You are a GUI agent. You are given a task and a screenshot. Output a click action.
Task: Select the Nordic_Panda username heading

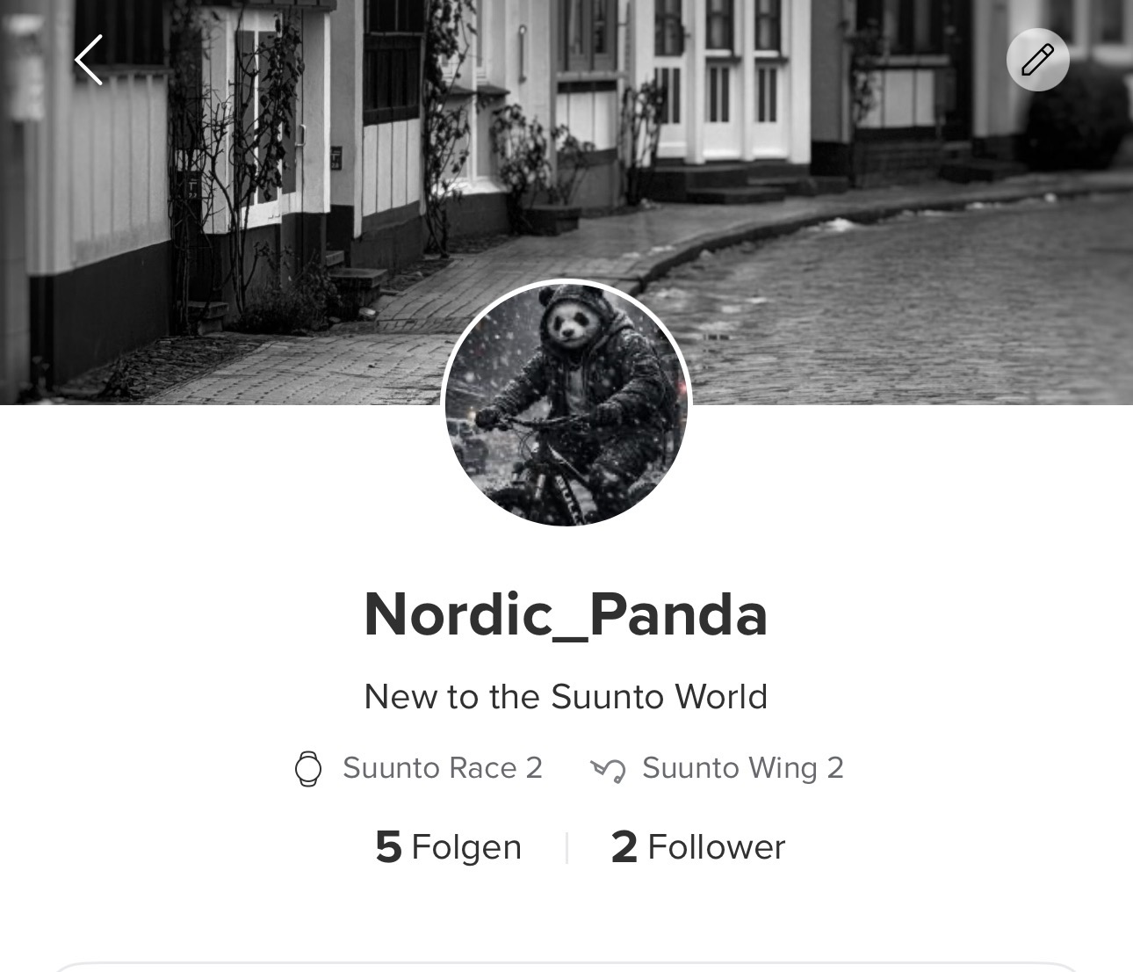566,613
